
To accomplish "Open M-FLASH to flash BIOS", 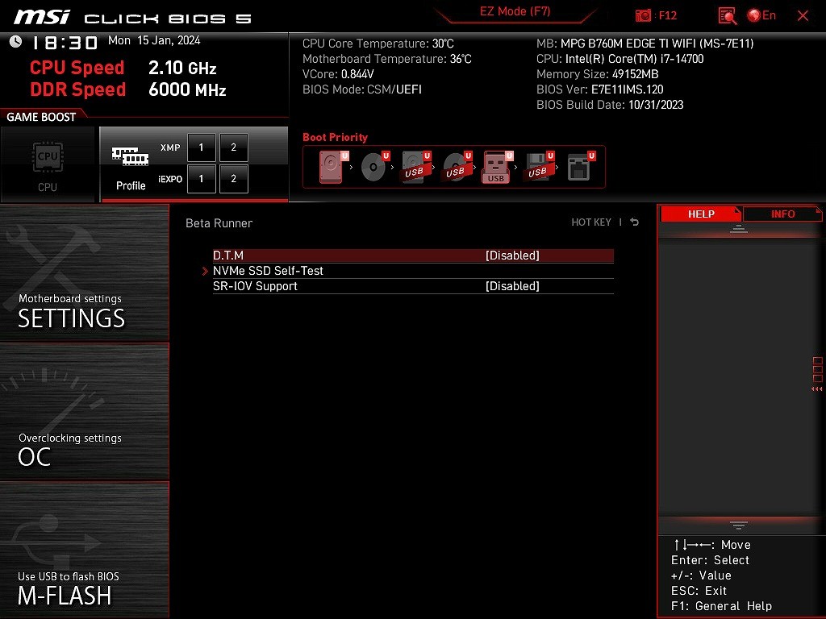I will (84, 550).
